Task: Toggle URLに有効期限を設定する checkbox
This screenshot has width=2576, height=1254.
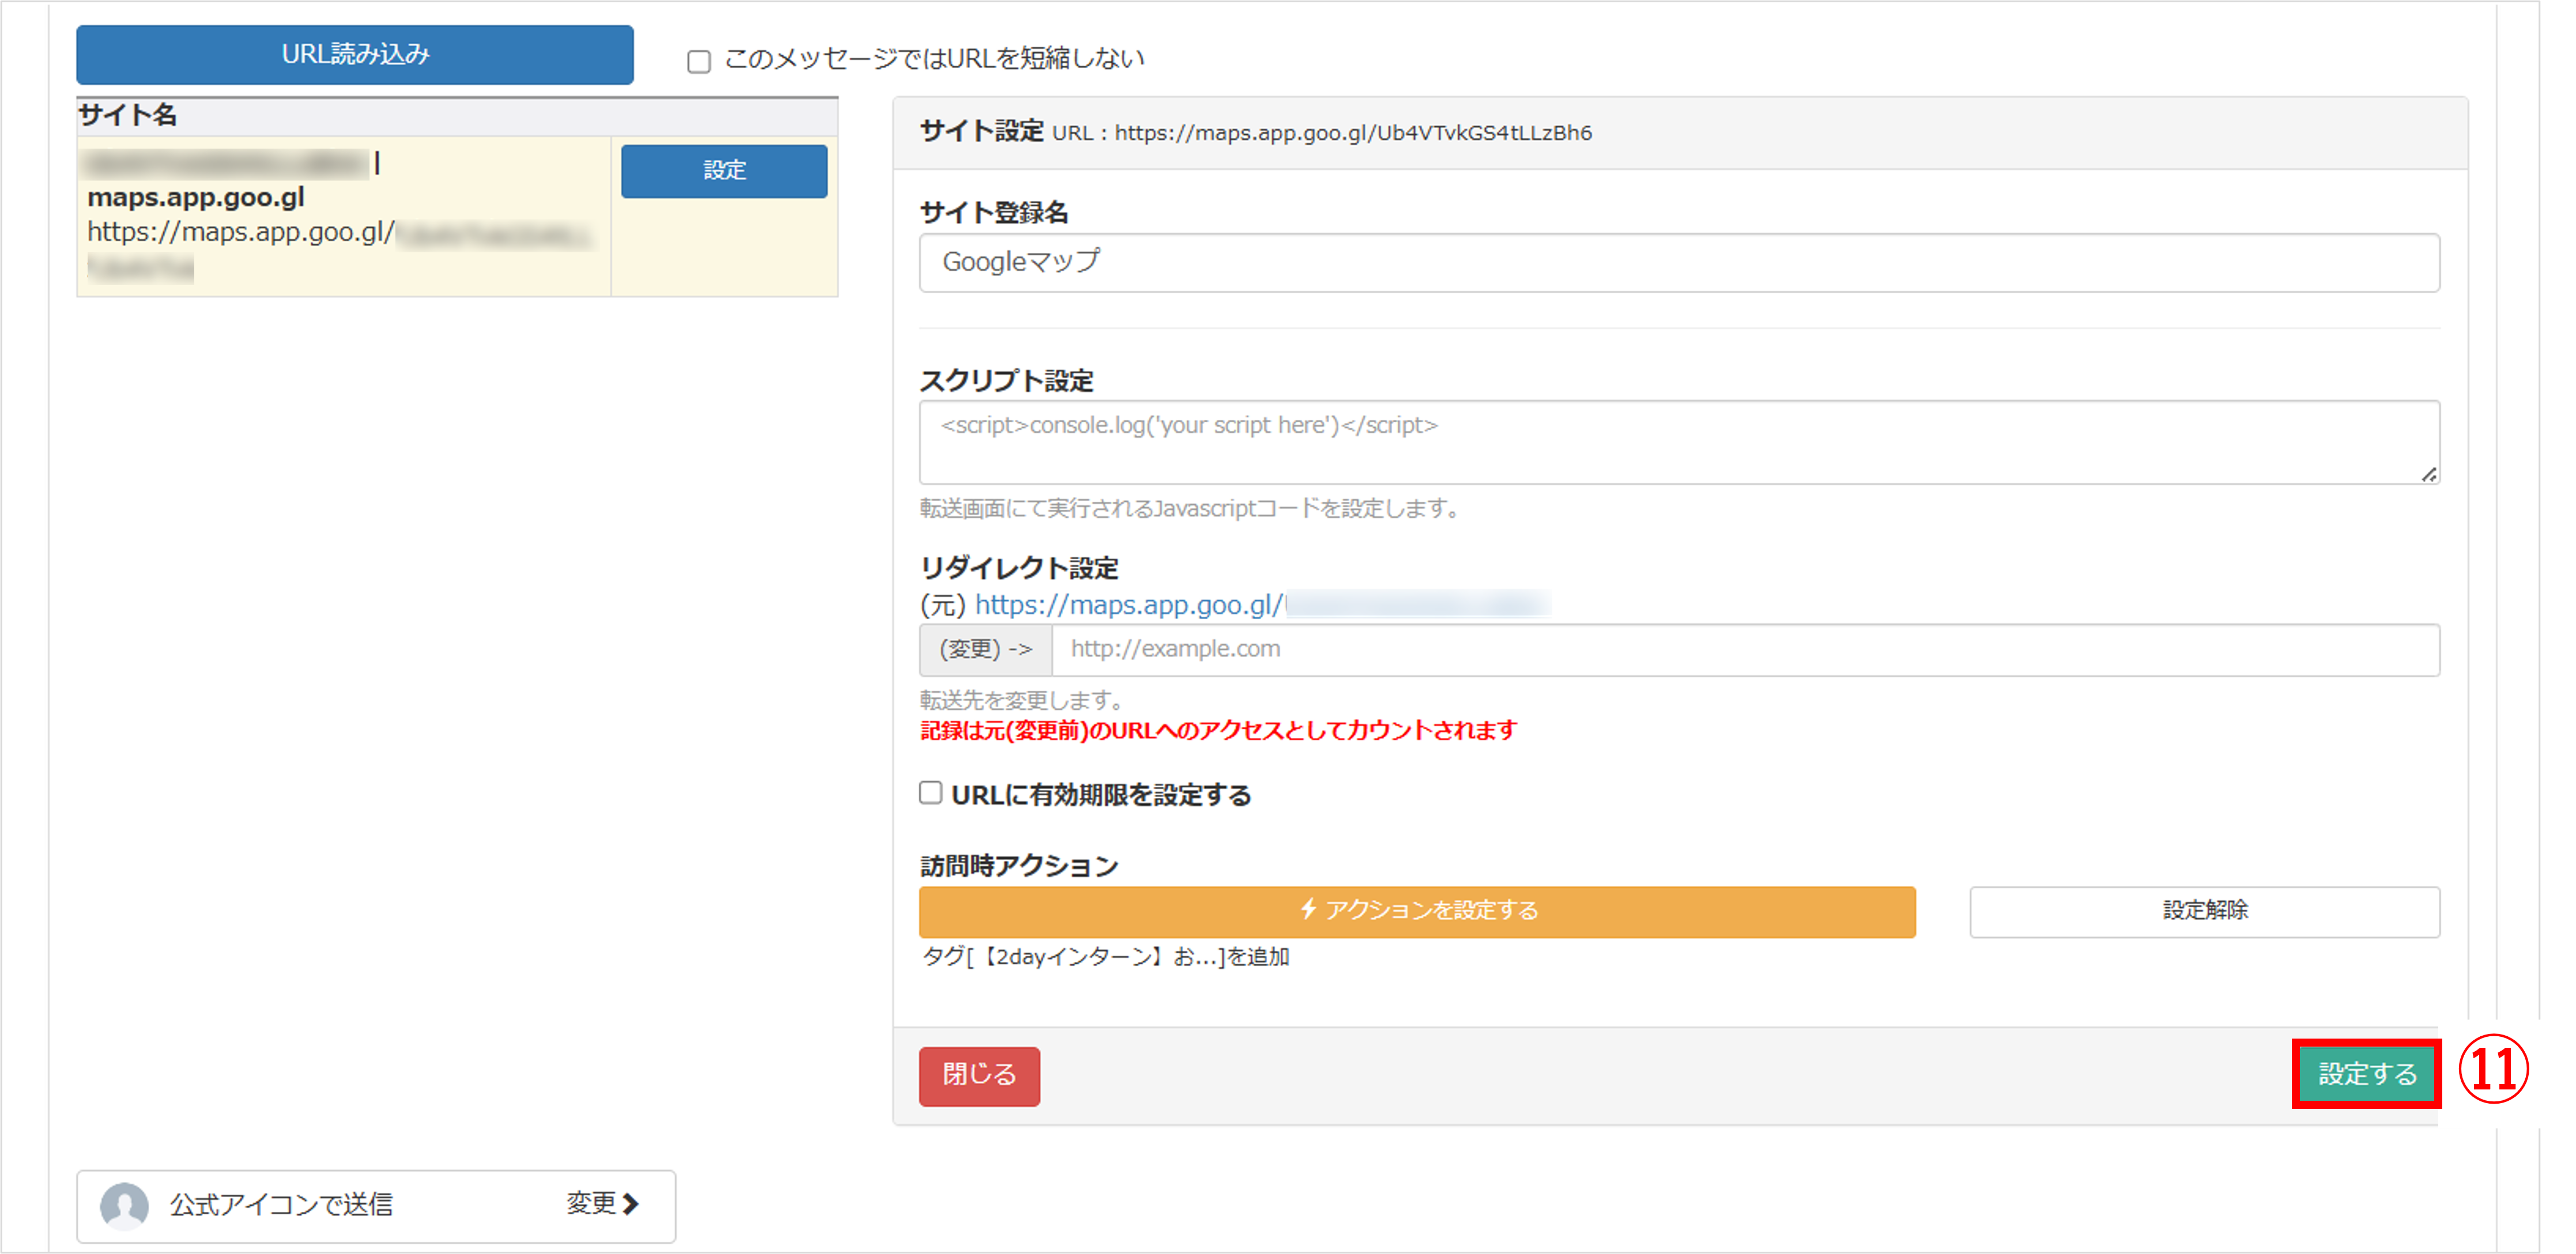Action: (x=931, y=793)
